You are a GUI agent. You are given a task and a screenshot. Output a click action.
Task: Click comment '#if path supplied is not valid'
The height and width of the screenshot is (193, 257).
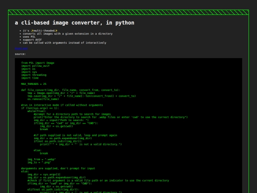75,135
